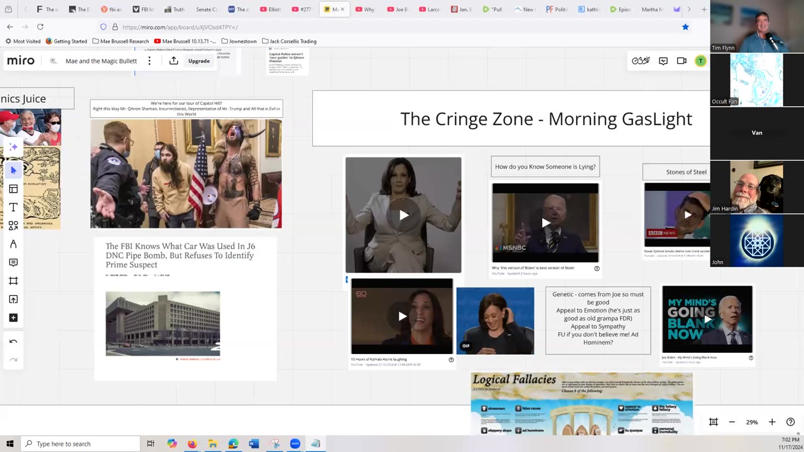Play My Mind's Going Blank Now video
The height and width of the screenshot is (452, 804).
[x=707, y=319]
